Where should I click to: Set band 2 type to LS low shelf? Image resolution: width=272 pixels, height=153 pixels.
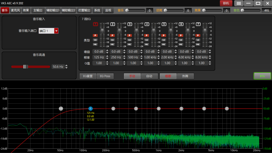click(x=112, y=40)
